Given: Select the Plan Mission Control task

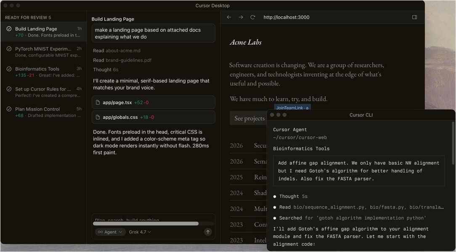Looking at the screenshot, I should tap(44, 112).
